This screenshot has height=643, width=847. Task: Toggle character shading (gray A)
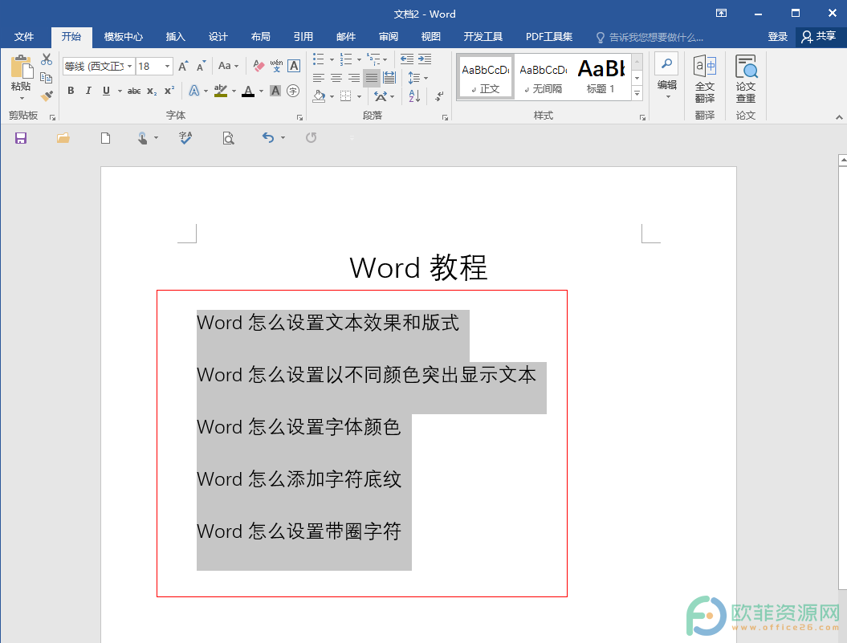pos(275,91)
